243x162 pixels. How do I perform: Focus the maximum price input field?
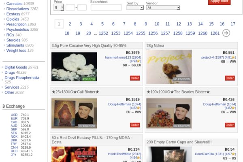tap(82, 7)
